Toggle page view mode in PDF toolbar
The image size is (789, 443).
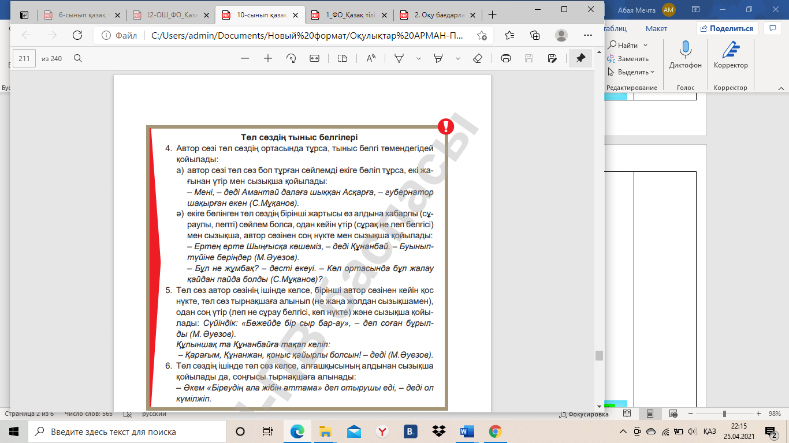click(x=343, y=58)
